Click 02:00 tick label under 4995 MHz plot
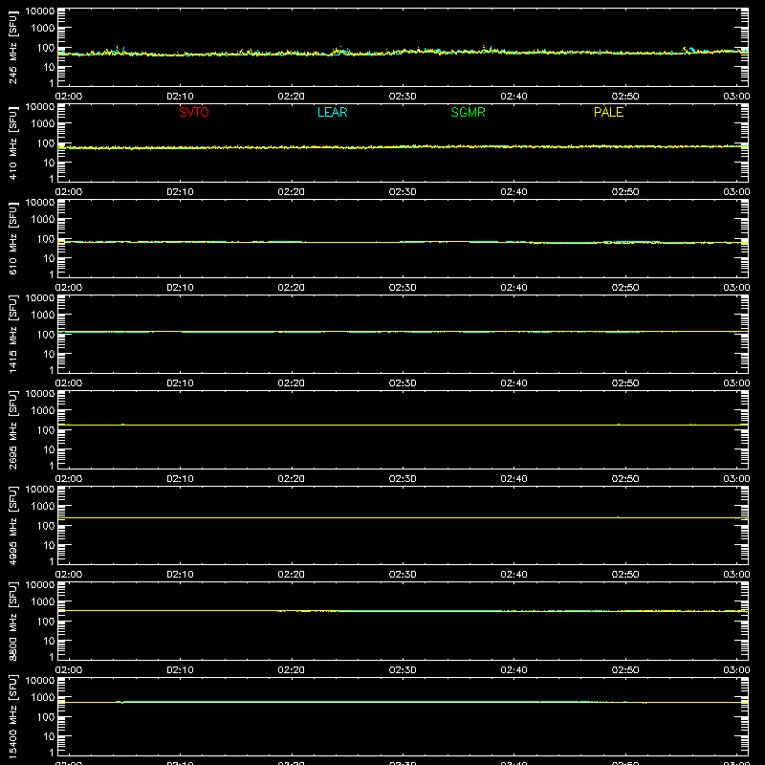Image resolution: width=765 pixels, height=765 pixels. point(69,575)
